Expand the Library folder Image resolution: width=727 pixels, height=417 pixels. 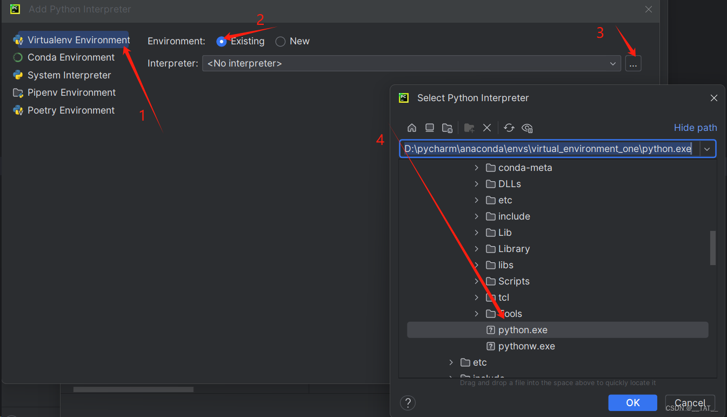pyautogui.click(x=476, y=249)
